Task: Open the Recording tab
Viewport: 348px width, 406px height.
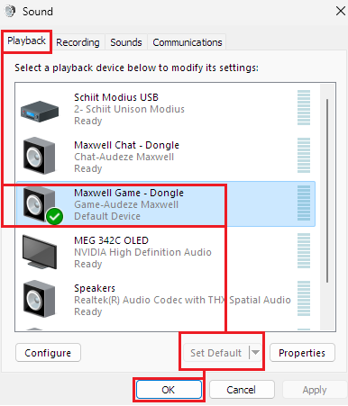Action: point(78,42)
